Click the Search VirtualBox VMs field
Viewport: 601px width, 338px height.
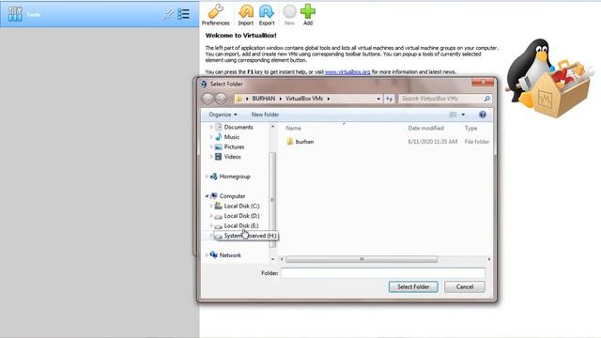(x=440, y=99)
